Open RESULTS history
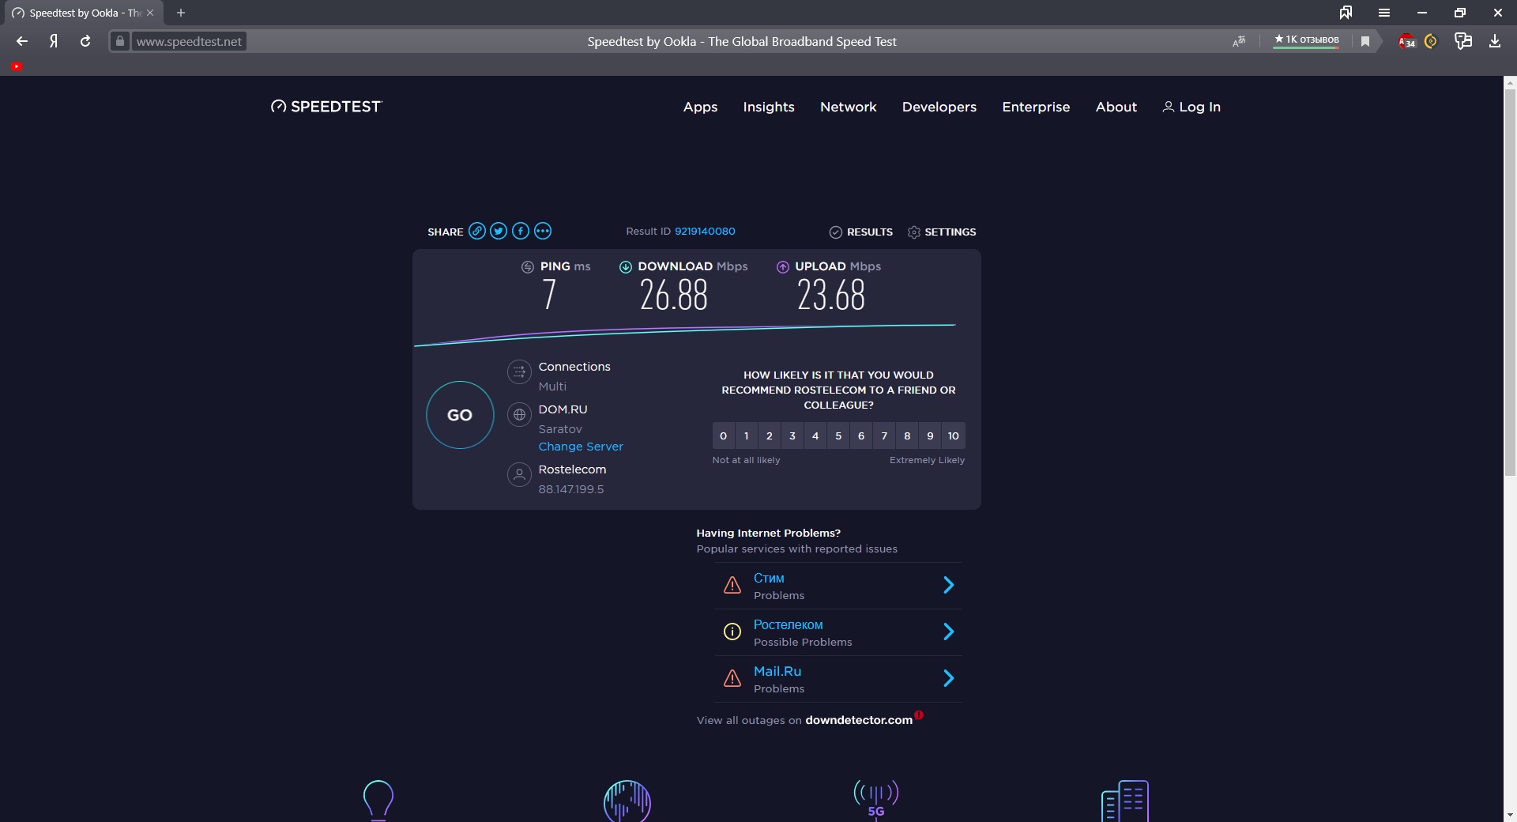The width and height of the screenshot is (1517, 822). pyautogui.click(x=861, y=232)
